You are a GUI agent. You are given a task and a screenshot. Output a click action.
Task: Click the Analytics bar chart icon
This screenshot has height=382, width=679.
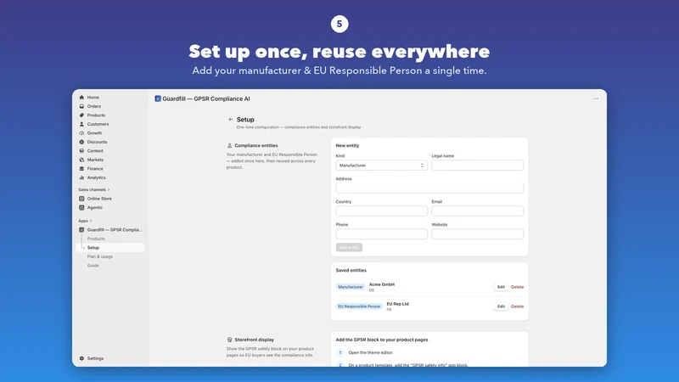tap(81, 177)
